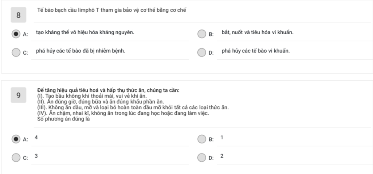The width and height of the screenshot is (373, 174).
Task: Click the answer value "4" in question 9
Action: tap(36, 137)
